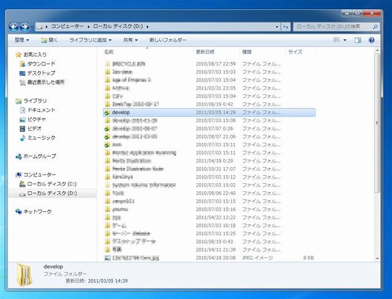Open ドキュメント library

point(41,110)
